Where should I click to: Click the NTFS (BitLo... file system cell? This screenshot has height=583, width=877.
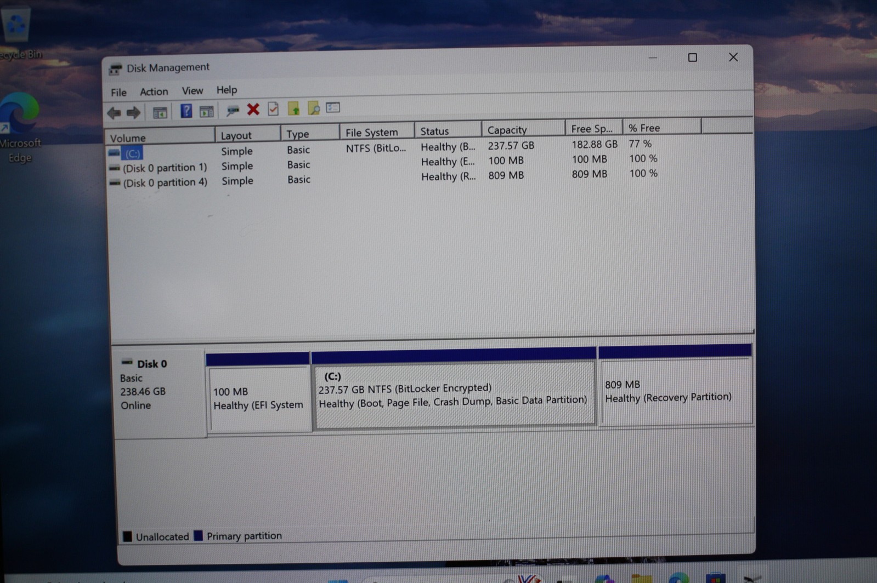[x=376, y=148]
